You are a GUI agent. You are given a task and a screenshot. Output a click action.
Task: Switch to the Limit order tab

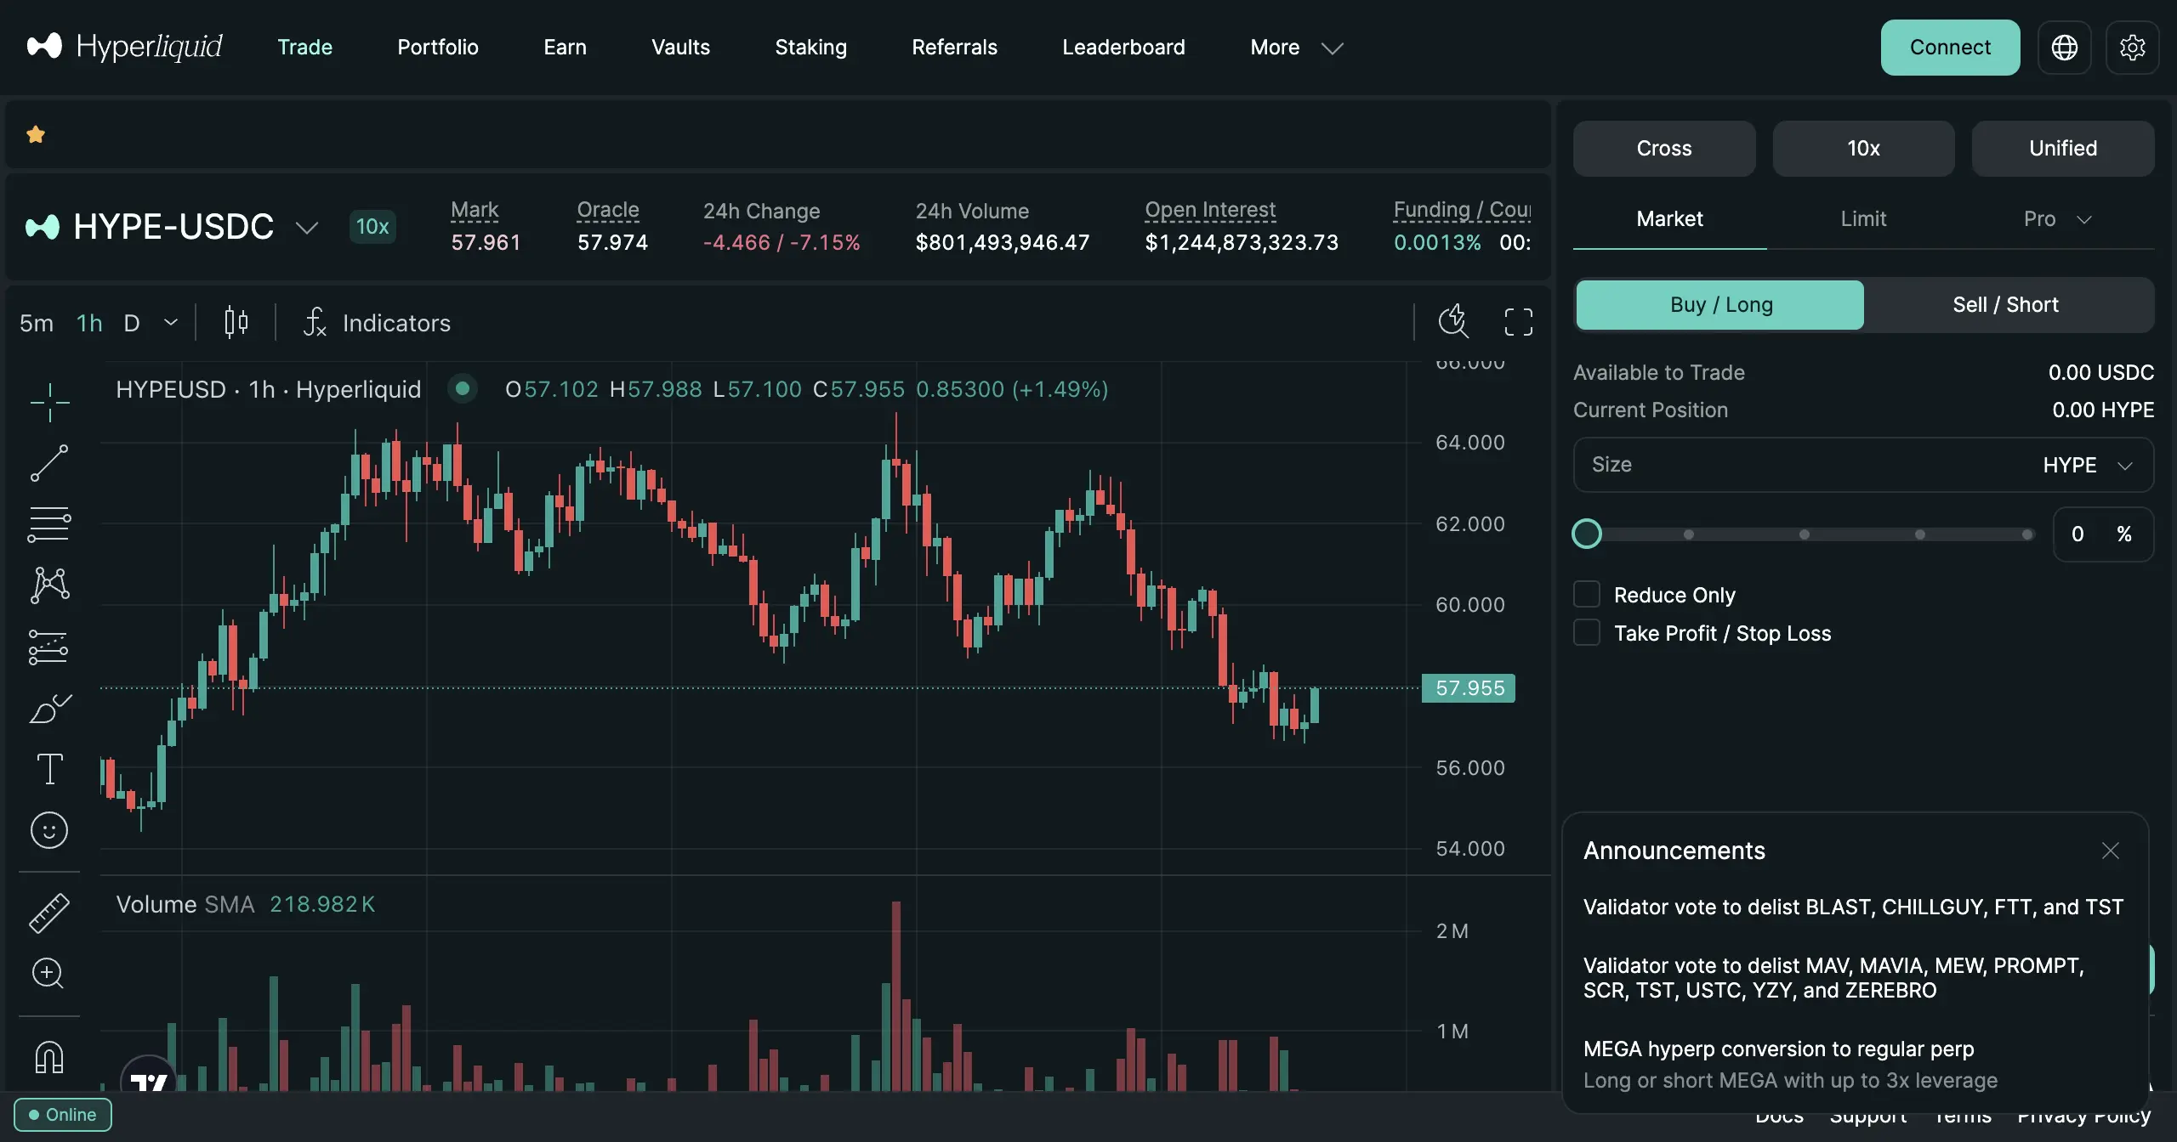[1863, 219]
